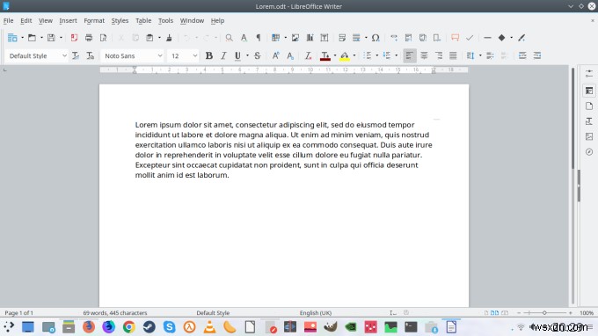Image resolution: width=598 pixels, height=336 pixels.
Task: Click the Paste clipboard icon
Action: 149,38
